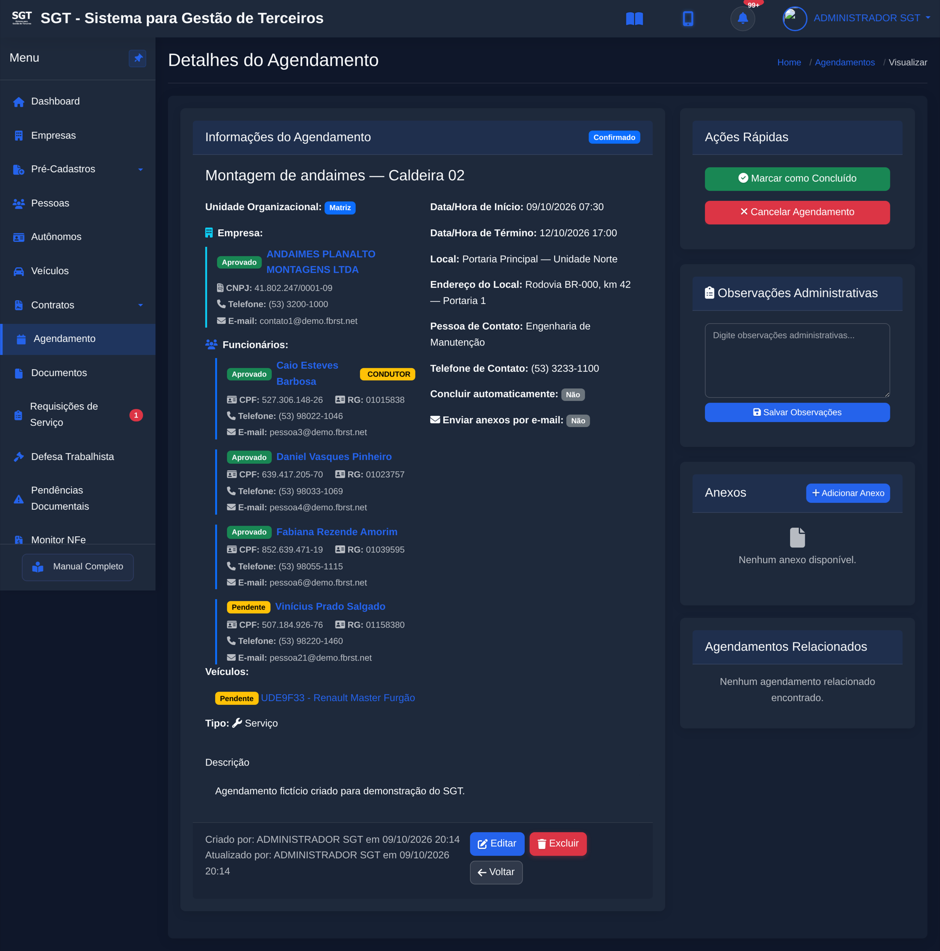Click the mobile phone icon in header
Image resolution: width=940 pixels, height=951 pixels.
point(687,18)
